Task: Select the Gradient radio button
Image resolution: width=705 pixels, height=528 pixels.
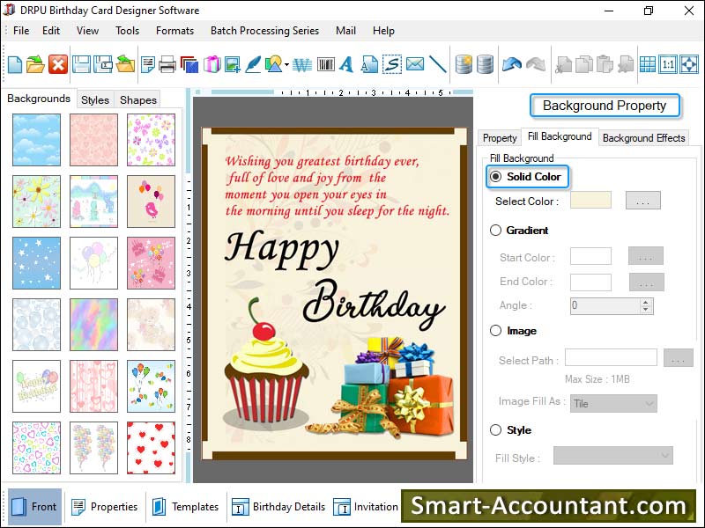Action: [495, 231]
